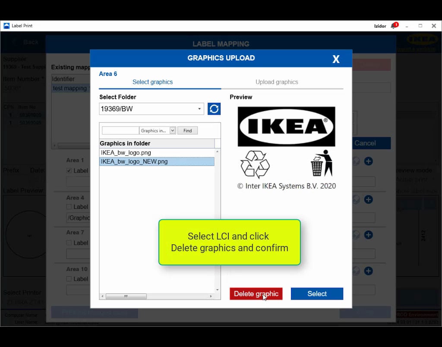Click the plus icon for Area 1
The width and height of the screenshot is (442, 347).
click(368, 161)
